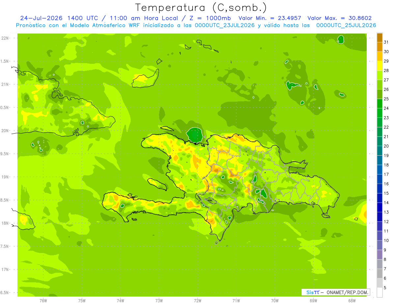Click the "5" value on the color scale
The height and width of the screenshot is (305, 395).
pyautogui.click(x=385, y=288)
